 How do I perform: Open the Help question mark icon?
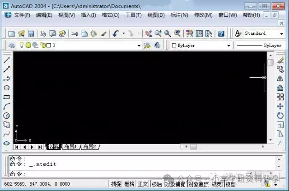221,34
